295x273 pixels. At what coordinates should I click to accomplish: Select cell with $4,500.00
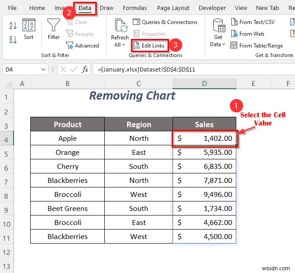(204, 236)
